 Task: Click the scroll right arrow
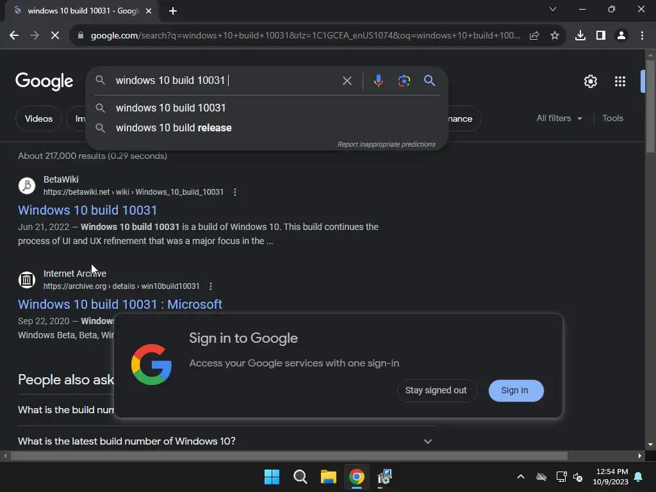tap(640, 455)
